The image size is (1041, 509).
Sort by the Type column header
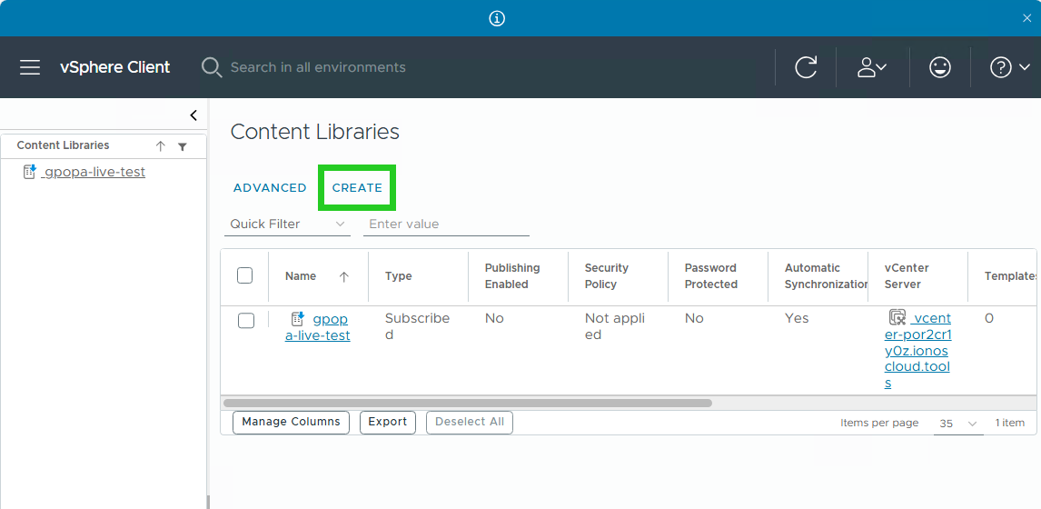(399, 276)
